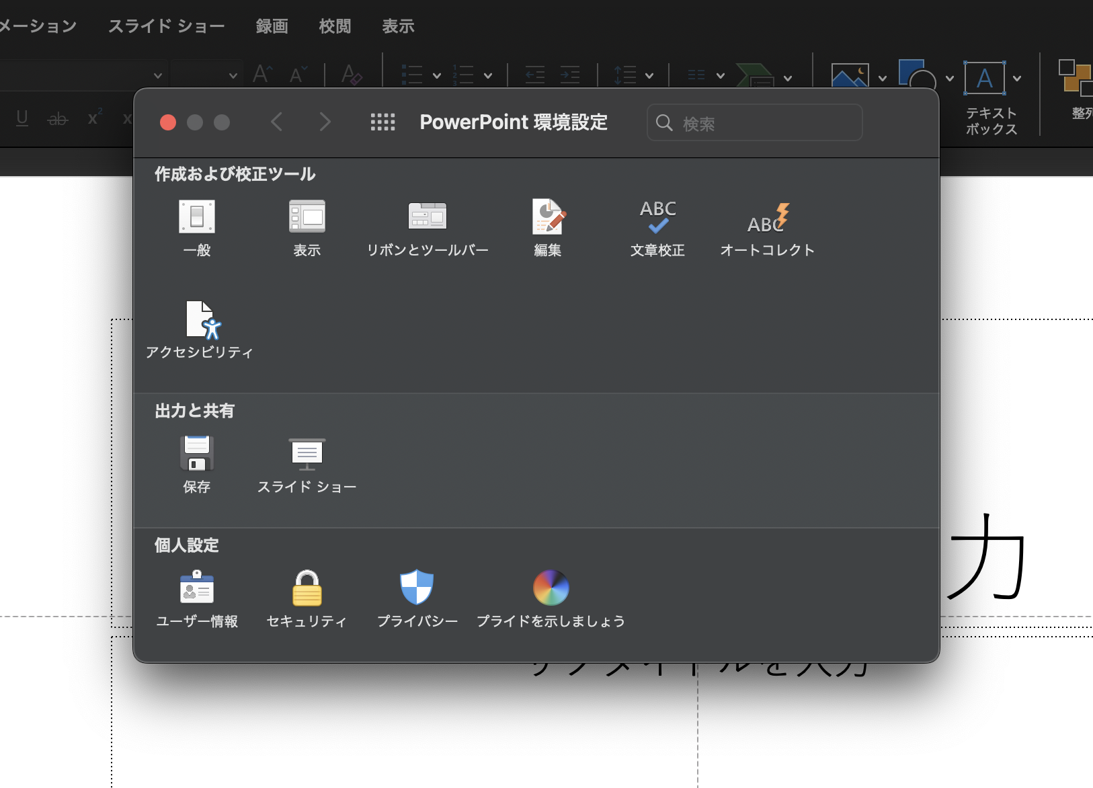Open リボンとツールバー preferences
The width and height of the screenshot is (1093, 788).
tap(428, 228)
